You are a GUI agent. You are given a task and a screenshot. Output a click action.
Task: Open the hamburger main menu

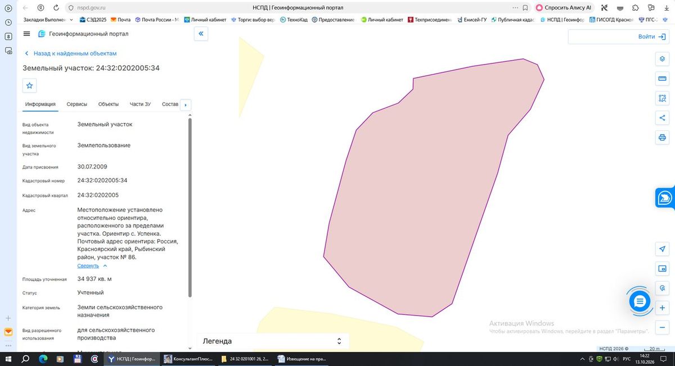[x=26, y=34]
